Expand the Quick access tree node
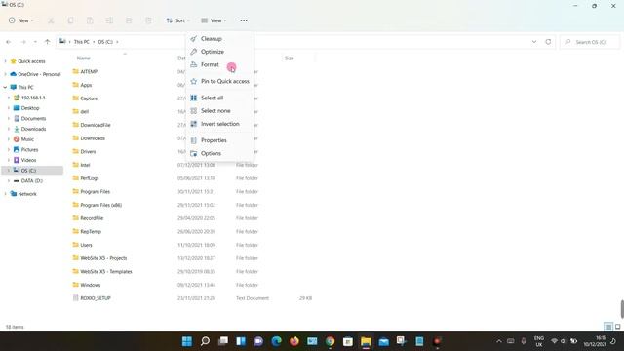The image size is (624, 351). click(5, 61)
